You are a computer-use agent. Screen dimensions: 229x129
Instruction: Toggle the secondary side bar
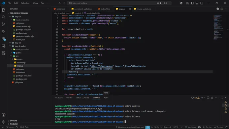[201, 3]
